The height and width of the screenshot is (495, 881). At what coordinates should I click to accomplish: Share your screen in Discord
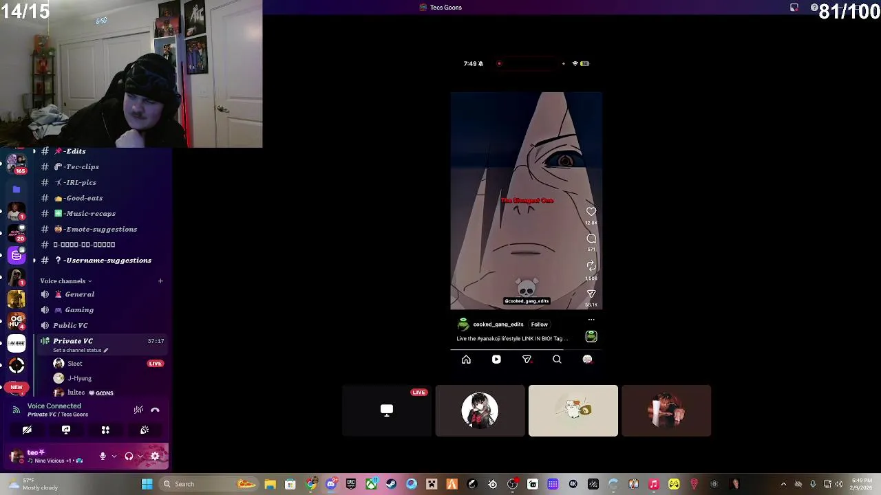(66, 430)
